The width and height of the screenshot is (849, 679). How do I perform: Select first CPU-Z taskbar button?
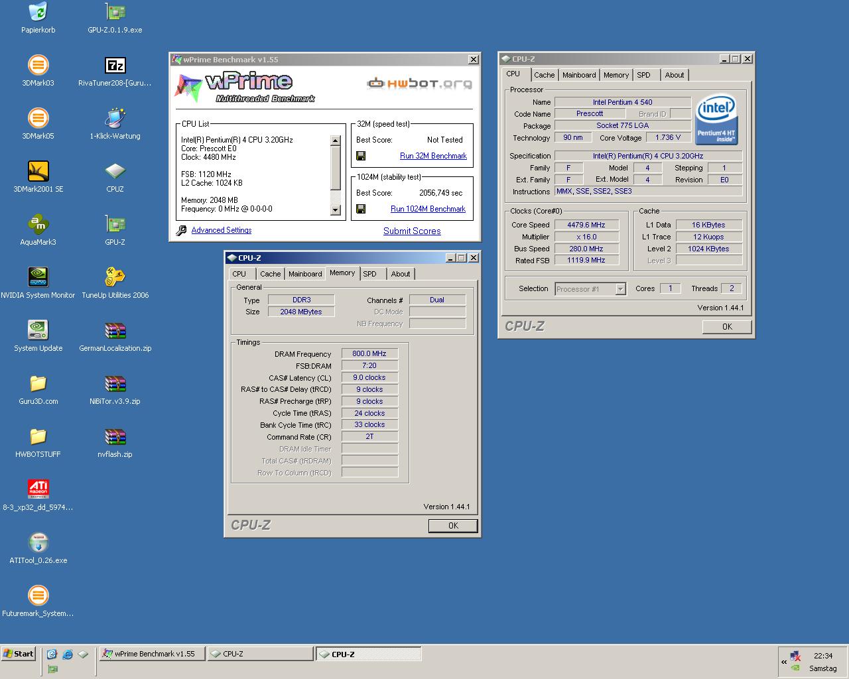coord(260,654)
